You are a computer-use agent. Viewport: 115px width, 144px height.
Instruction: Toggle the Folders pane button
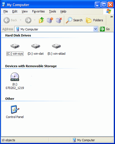pos(95,20)
